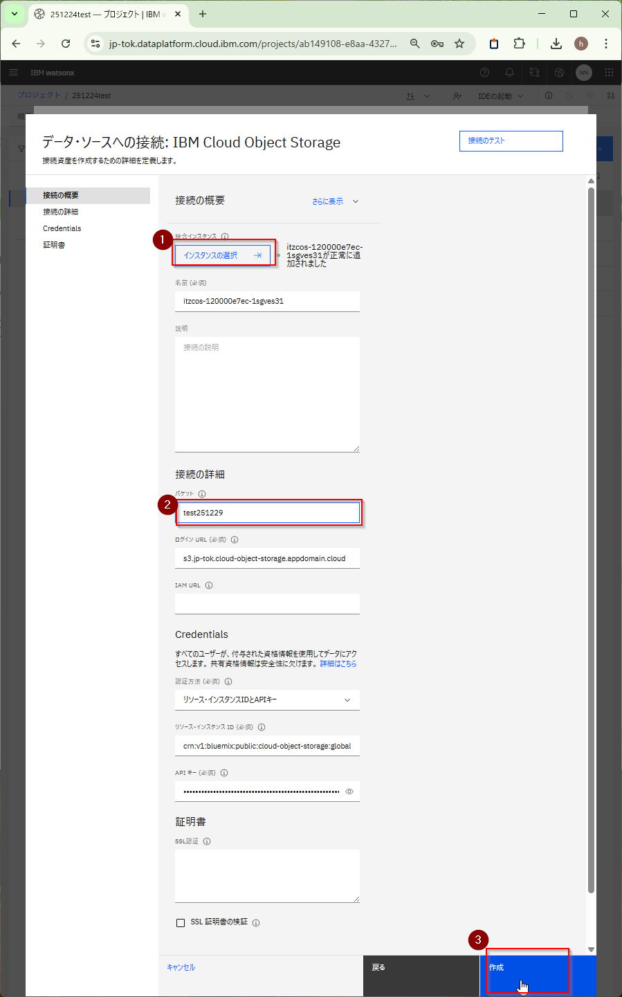This screenshot has width=622, height=997.
Task: Open the IDEの起動 dropdown
Action: point(501,96)
